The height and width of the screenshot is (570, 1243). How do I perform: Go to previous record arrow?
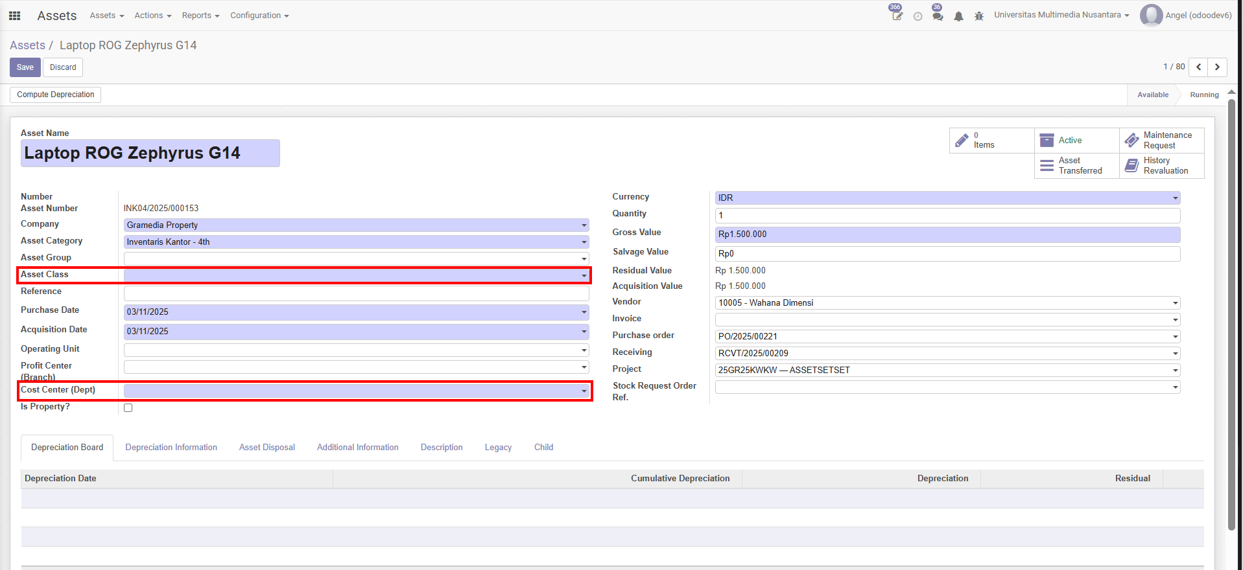click(1199, 67)
